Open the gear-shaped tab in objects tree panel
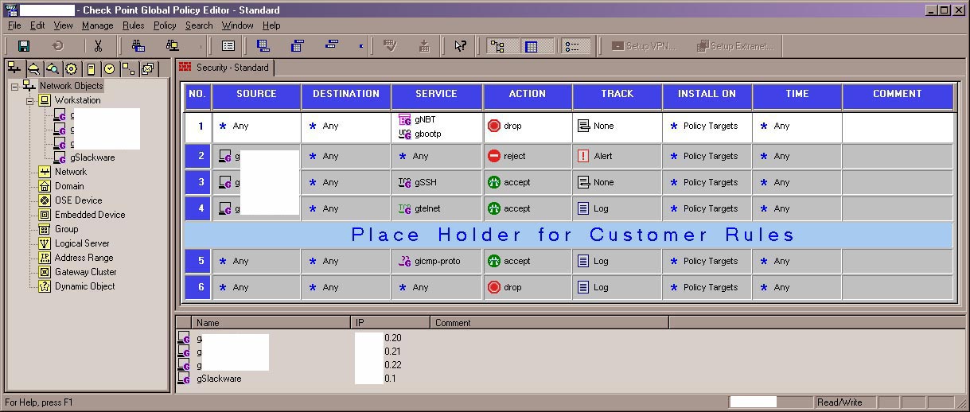This screenshot has height=412, width=970. pyautogui.click(x=72, y=69)
